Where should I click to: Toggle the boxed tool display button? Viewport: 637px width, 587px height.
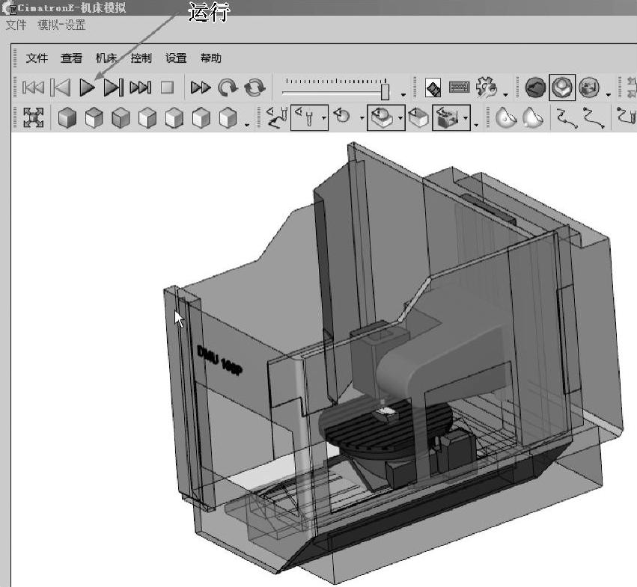click(x=305, y=117)
